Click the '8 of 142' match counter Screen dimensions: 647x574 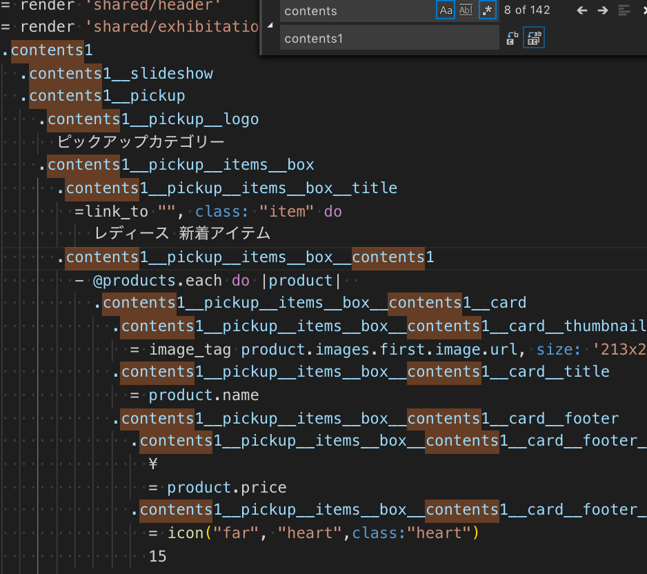click(527, 10)
